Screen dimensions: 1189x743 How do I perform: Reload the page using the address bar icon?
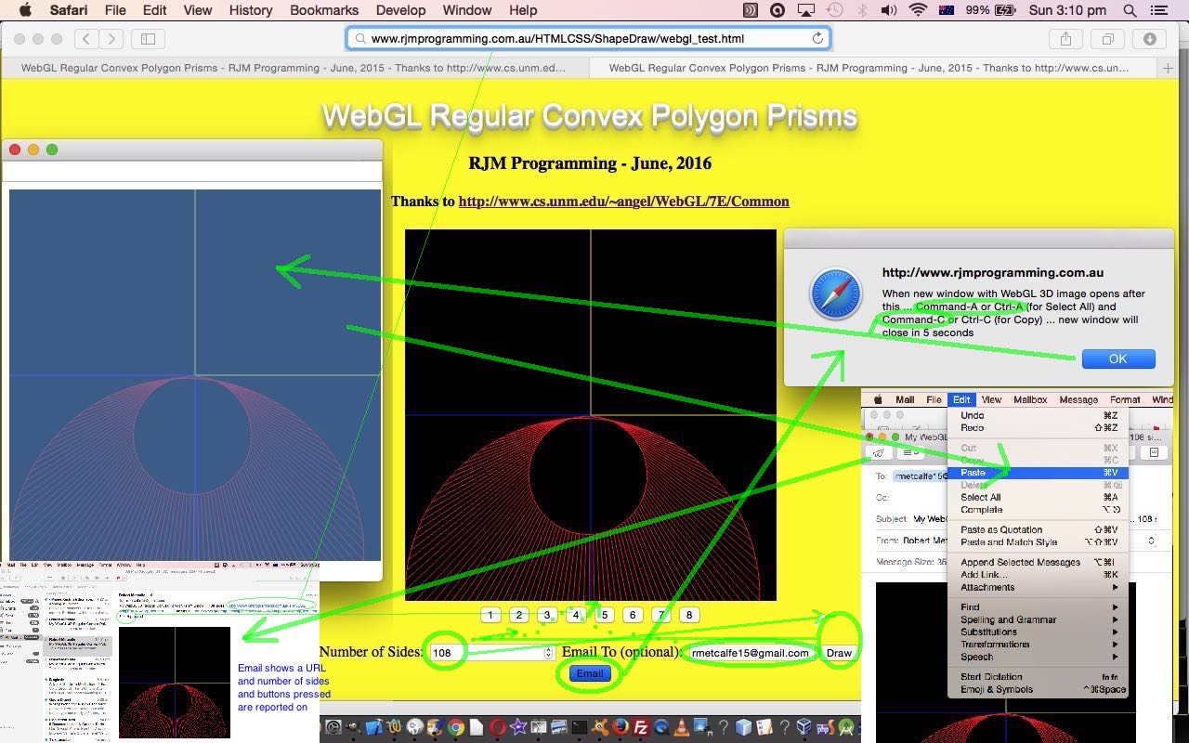(817, 39)
